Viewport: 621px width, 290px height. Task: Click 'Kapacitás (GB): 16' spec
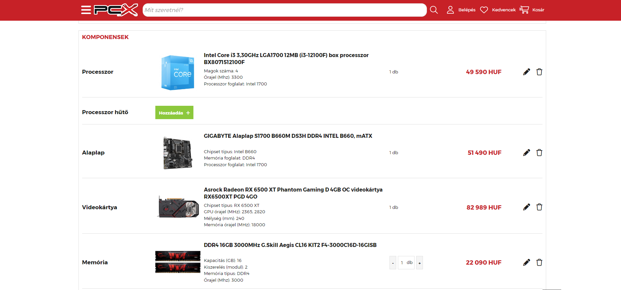click(222, 260)
